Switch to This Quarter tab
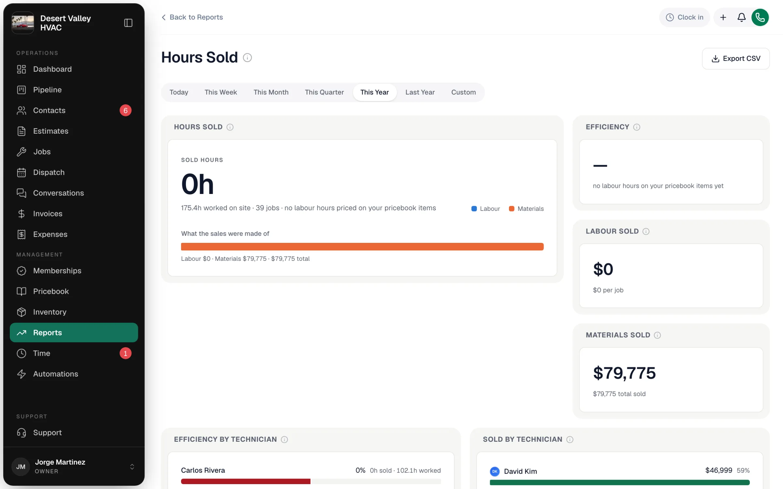The height and width of the screenshot is (489, 783). coord(324,92)
